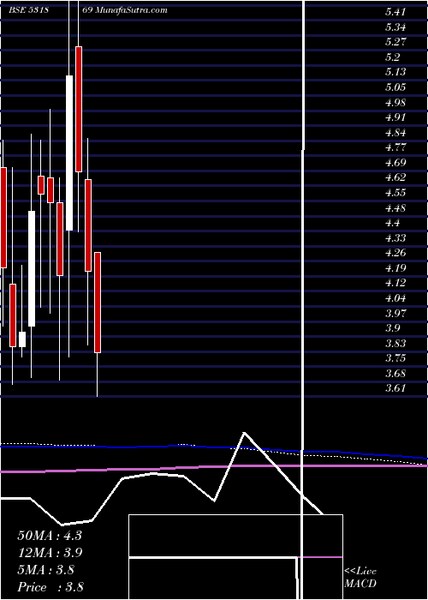Screen dimensions: 428x600
Task: Click the 3.68 price axis label
Action: tap(395, 374)
